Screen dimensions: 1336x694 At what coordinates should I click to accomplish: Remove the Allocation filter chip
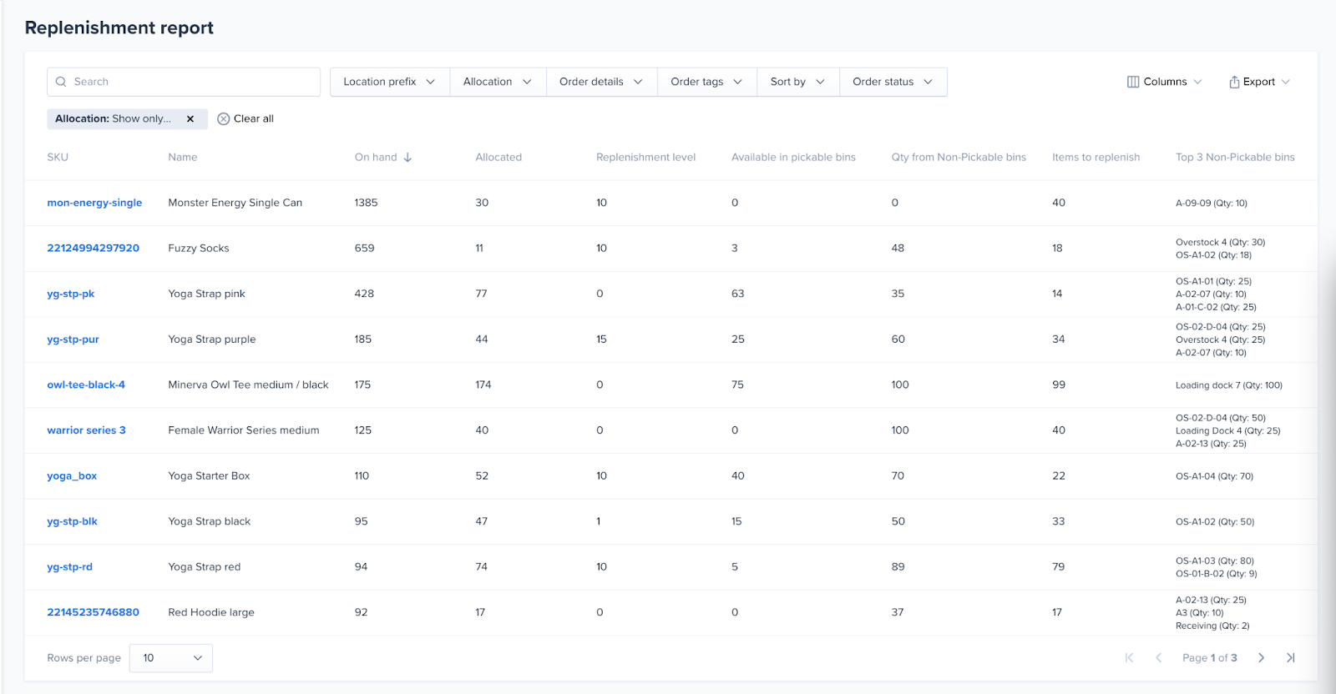pyautogui.click(x=190, y=119)
